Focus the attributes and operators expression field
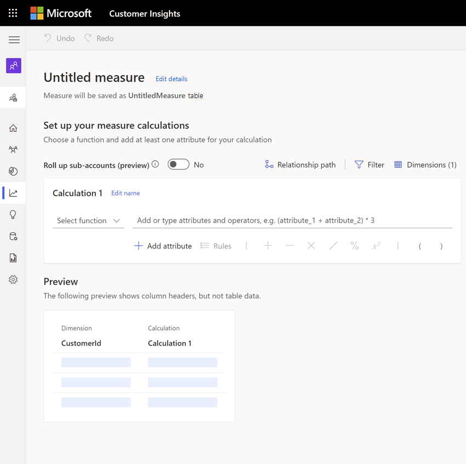The height and width of the screenshot is (464, 466). pyautogui.click(x=292, y=220)
